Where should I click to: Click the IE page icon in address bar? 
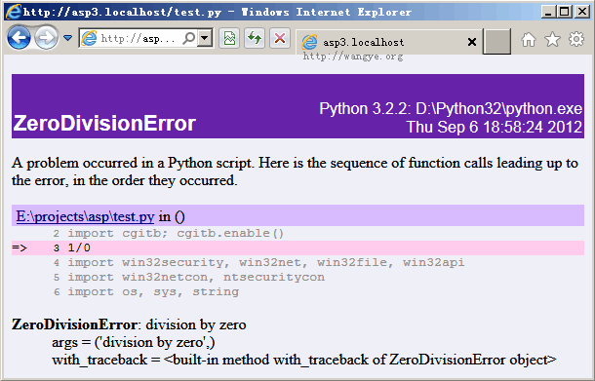pyautogui.click(x=90, y=38)
